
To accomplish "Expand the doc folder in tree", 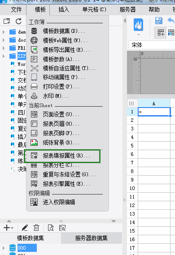I will coord(4,40).
